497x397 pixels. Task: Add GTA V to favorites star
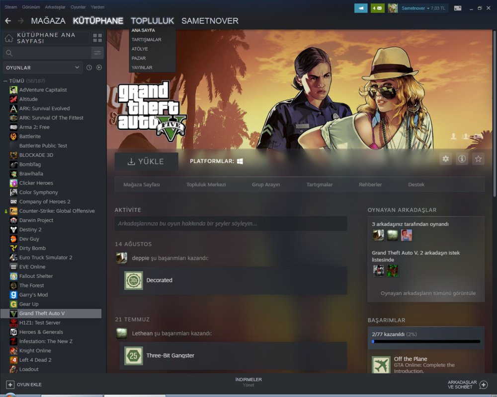pyautogui.click(x=478, y=159)
